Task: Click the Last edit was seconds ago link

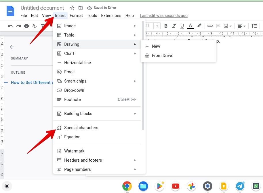Action: coord(164,16)
